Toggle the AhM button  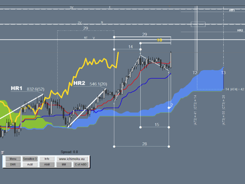point(47,164)
